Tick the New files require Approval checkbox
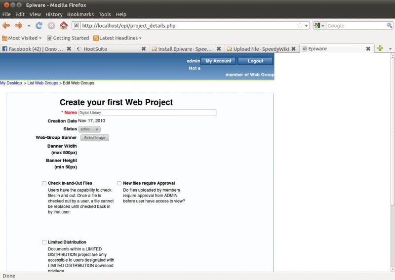 coord(119,183)
